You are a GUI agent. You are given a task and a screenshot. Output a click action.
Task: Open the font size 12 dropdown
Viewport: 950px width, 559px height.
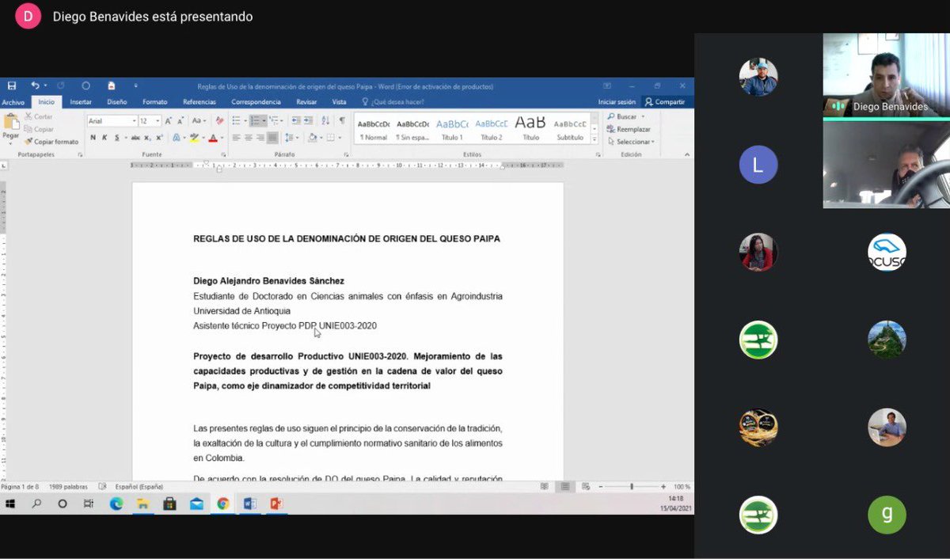click(x=158, y=121)
